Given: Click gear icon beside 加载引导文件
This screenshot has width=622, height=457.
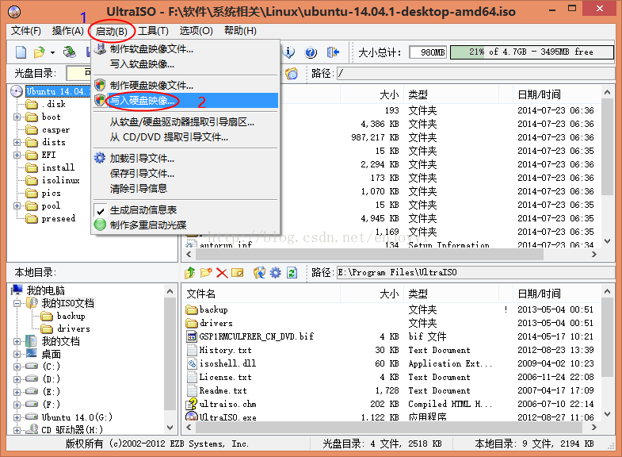Looking at the screenshot, I should [100, 158].
